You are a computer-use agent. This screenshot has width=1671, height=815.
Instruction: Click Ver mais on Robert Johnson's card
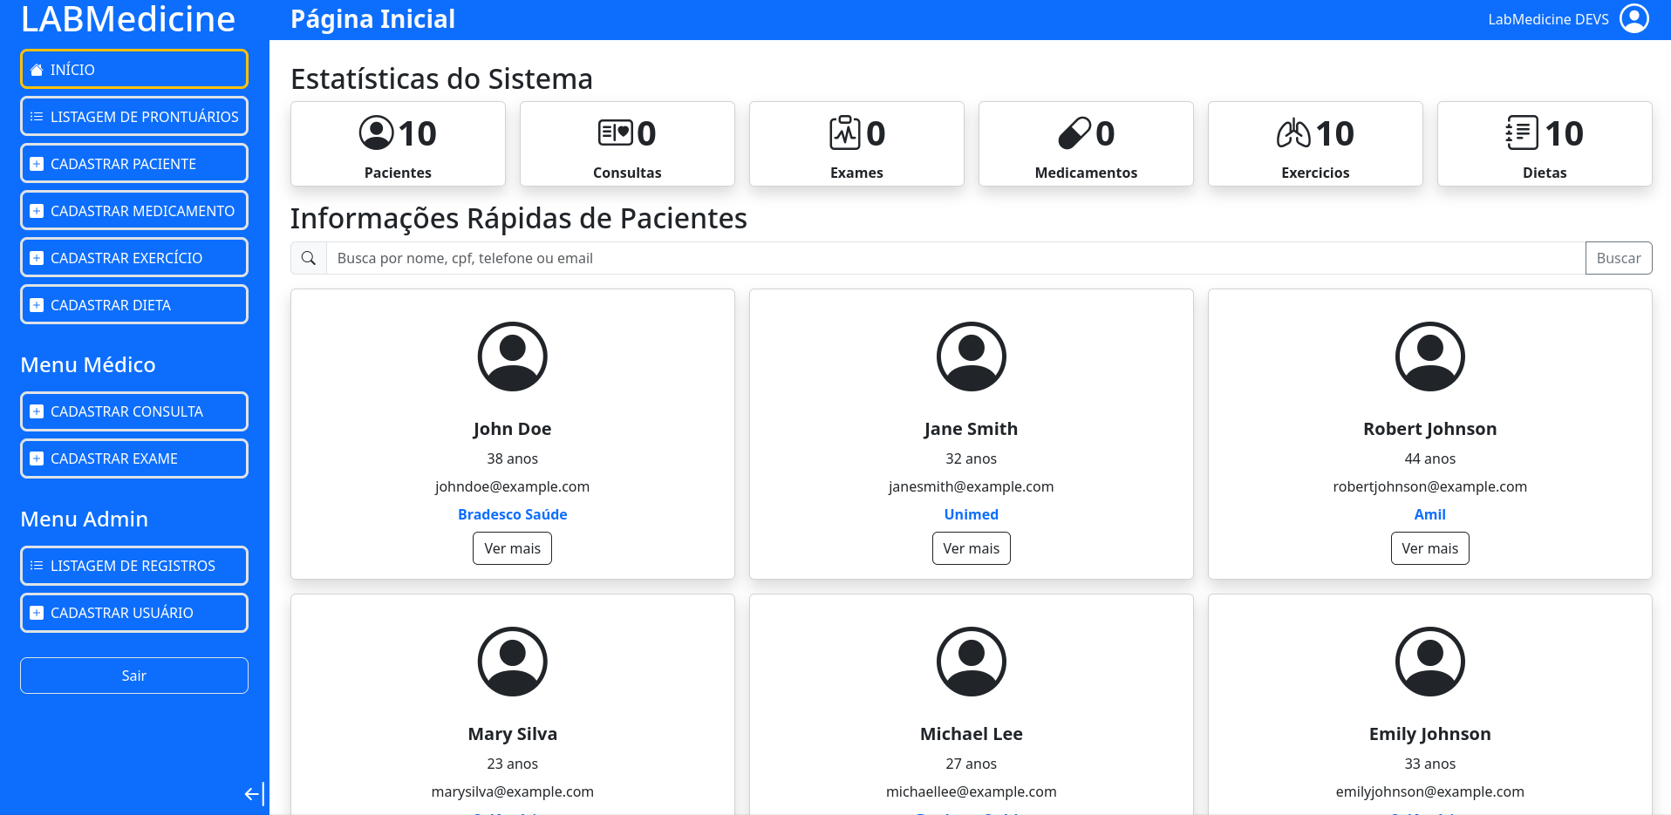1430,548
